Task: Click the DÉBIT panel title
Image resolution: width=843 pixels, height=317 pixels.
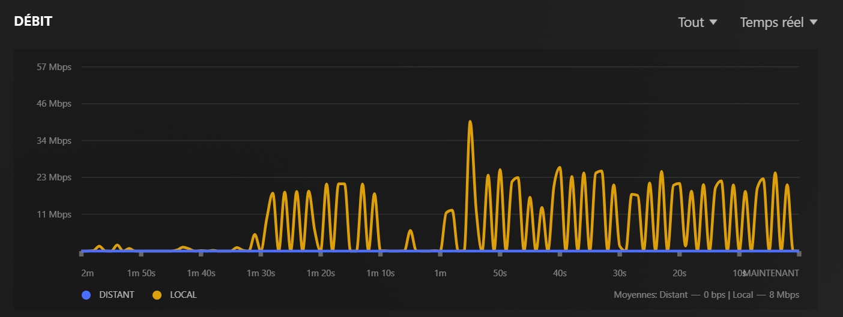Action: (x=33, y=22)
